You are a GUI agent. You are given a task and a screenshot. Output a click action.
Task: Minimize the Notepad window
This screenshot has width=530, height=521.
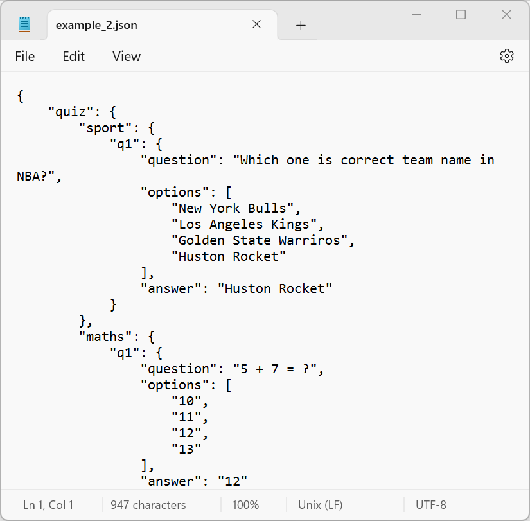tap(416, 15)
